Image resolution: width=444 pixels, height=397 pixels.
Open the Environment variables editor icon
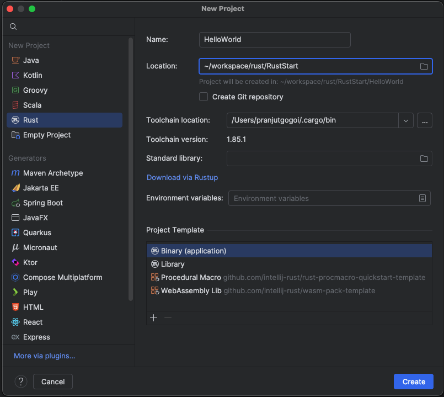422,198
